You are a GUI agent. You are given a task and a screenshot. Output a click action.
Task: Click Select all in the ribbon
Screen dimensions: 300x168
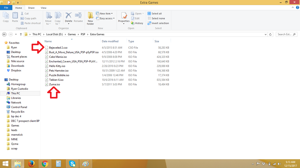[155, 13]
